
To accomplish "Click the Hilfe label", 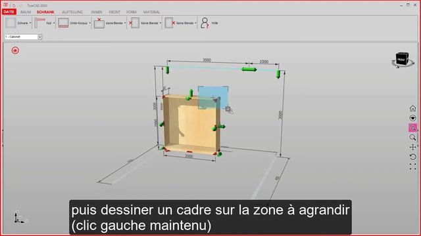I will point(214,23).
